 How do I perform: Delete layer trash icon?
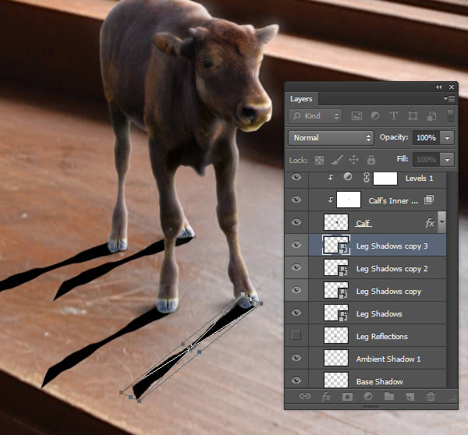click(x=431, y=397)
